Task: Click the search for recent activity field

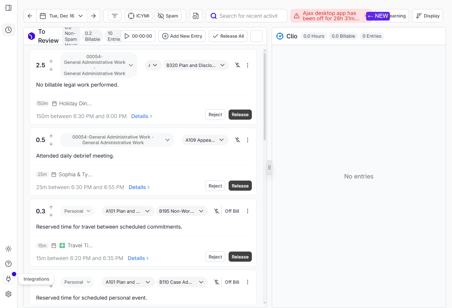Action: point(247,16)
